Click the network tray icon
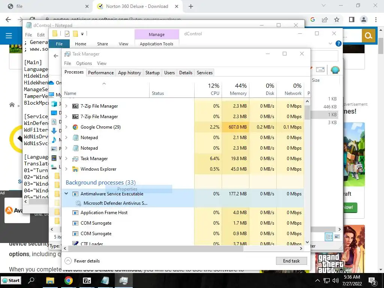 pos(327,280)
